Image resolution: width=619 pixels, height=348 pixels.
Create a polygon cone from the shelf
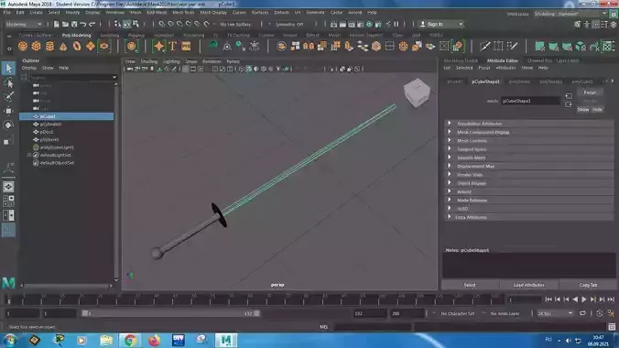63,46
